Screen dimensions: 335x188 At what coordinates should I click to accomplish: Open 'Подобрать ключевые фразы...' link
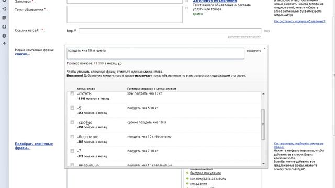coord(33,146)
